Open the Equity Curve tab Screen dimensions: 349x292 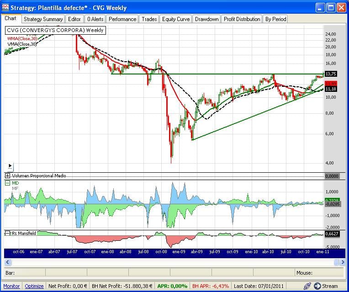pyautogui.click(x=176, y=19)
